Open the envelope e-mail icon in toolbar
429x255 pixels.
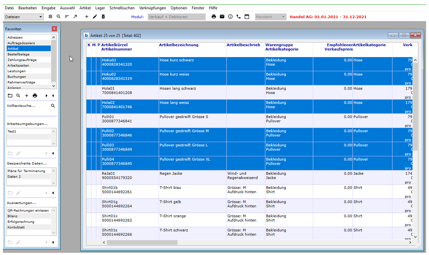pos(222,17)
